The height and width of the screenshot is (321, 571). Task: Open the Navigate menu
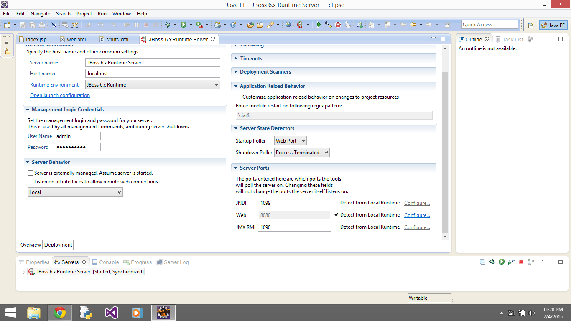tap(40, 14)
